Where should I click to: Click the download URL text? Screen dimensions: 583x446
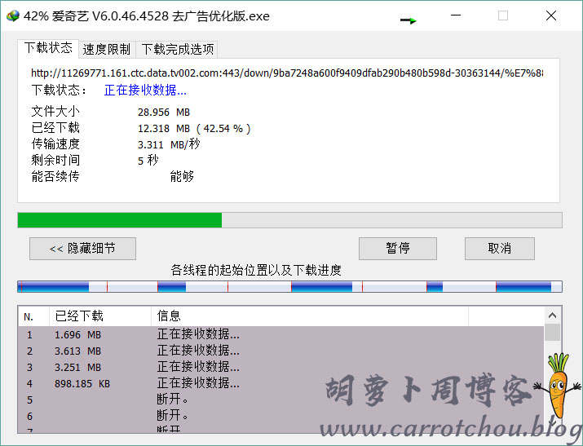287,73
